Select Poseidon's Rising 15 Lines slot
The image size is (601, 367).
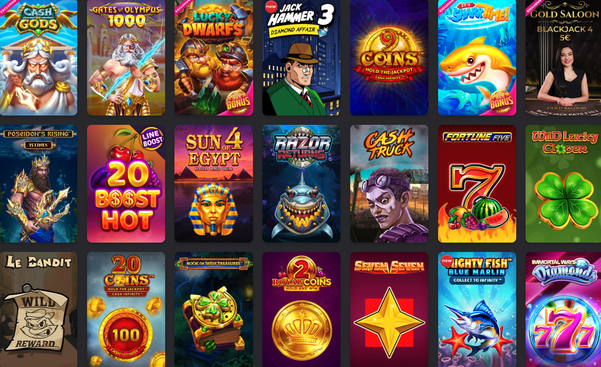coord(39,183)
